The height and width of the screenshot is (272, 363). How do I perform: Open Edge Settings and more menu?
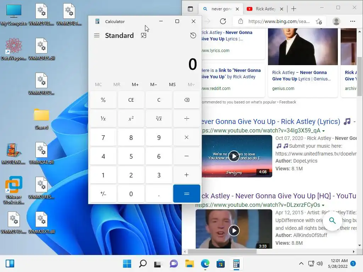(x=353, y=21)
